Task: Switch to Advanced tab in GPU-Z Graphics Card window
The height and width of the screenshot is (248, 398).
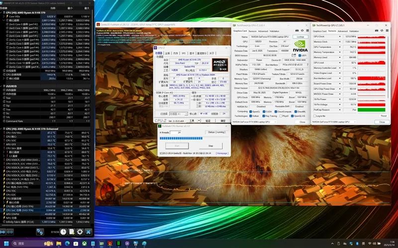Action: click(x=263, y=31)
